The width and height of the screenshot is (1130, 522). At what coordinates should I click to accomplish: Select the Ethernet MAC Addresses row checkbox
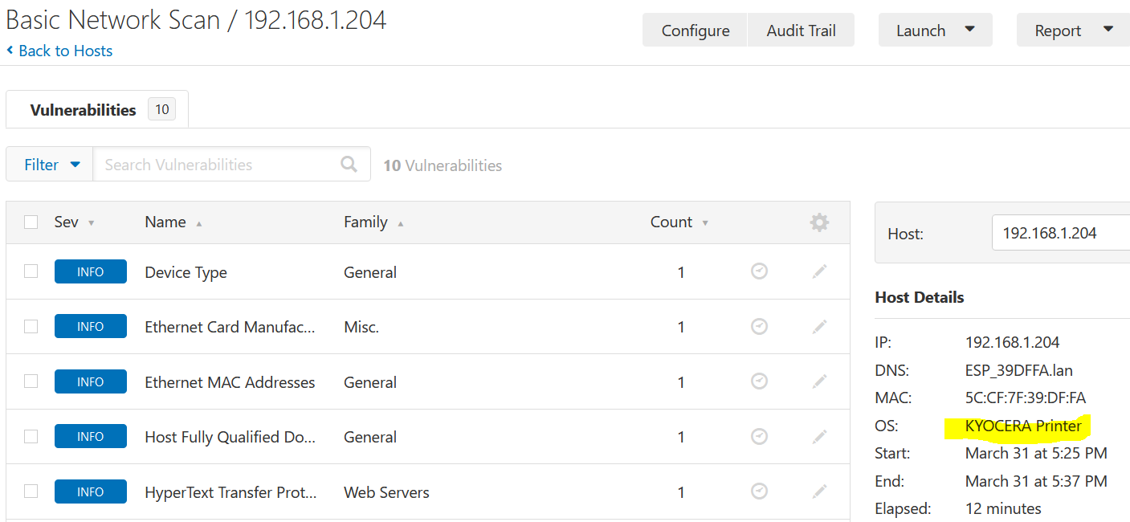click(31, 381)
